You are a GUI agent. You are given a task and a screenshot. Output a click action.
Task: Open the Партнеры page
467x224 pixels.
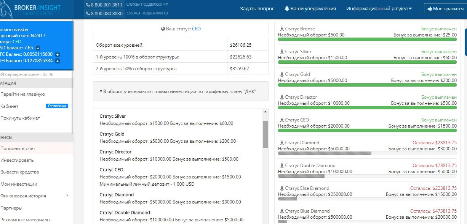11,208
